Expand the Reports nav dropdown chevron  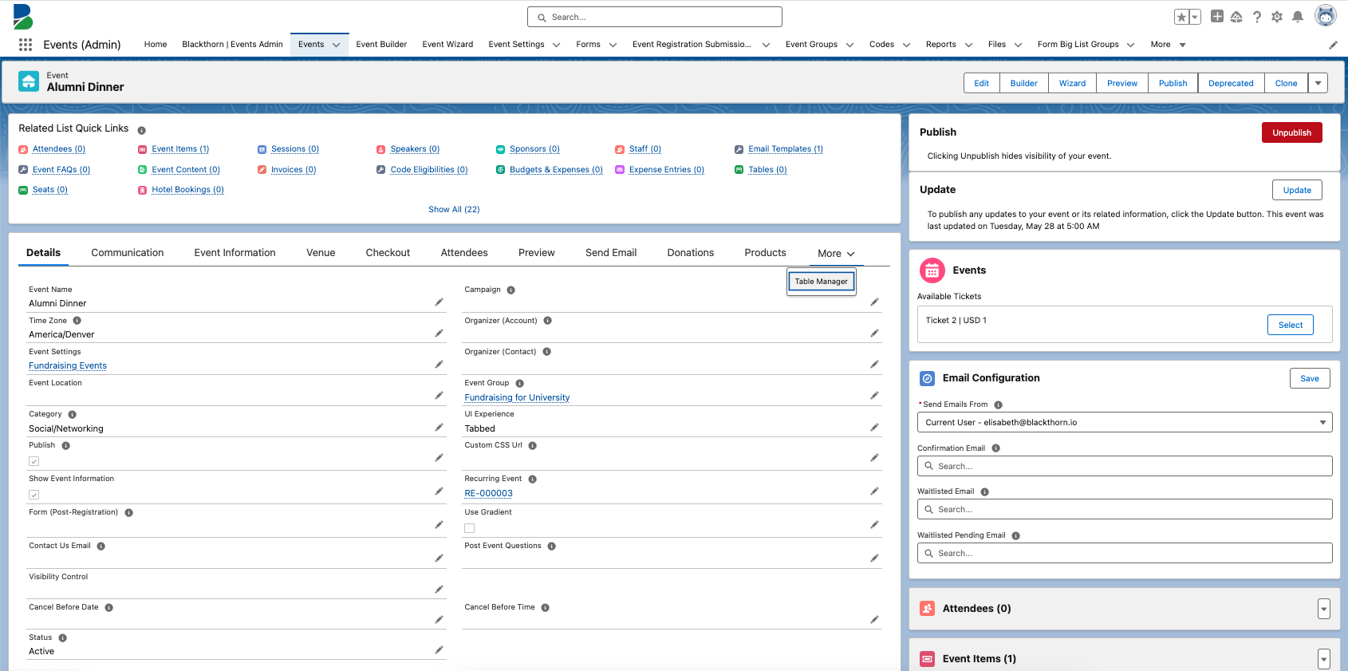coord(969,45)
